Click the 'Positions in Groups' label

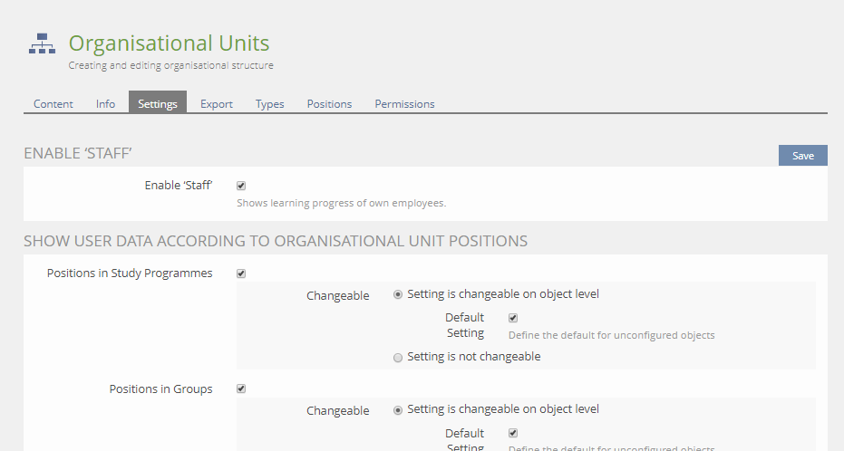pyautogui.click(x=160, y=389)
